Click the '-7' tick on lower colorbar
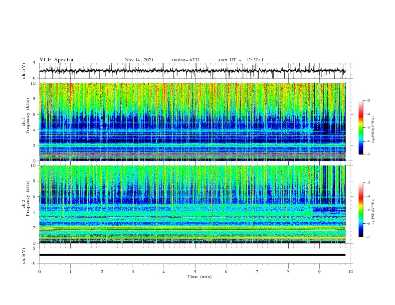The height and width of the screenshot is (305, 395). pyautogui.click(x=368, y=237)
